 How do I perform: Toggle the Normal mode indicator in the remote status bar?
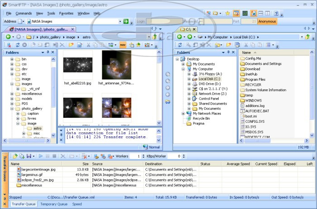[x=151, y=147]
